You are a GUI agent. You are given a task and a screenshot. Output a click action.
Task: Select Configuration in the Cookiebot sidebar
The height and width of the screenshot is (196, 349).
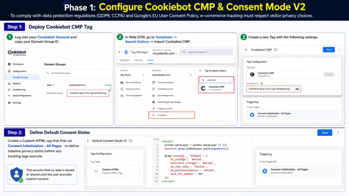coord(19,71)
